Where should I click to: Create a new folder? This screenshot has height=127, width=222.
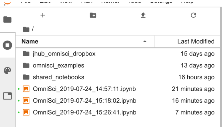[93, 15]
